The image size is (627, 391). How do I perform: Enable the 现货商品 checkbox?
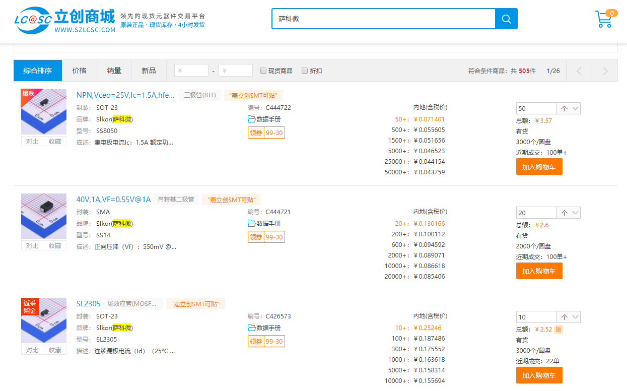[263, 71]
